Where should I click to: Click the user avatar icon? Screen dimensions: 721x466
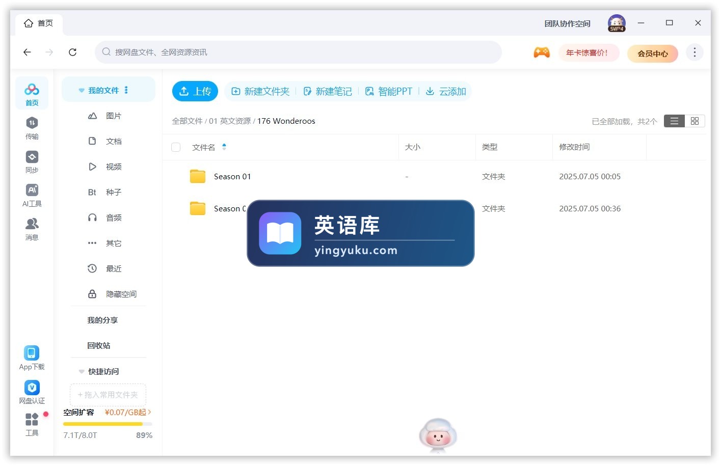pos(617,23)
